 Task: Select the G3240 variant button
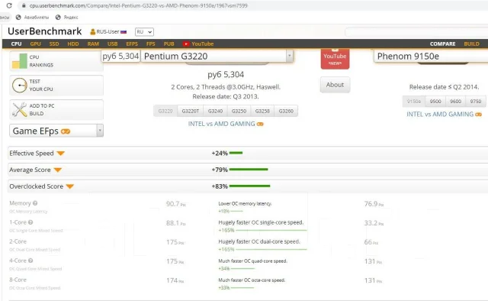215,111
